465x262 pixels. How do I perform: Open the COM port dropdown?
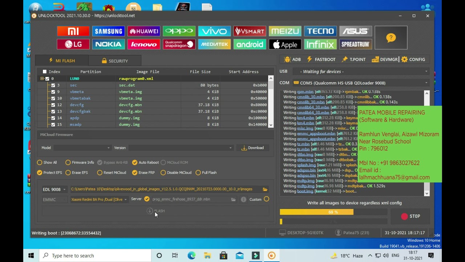tap(361, 83)
